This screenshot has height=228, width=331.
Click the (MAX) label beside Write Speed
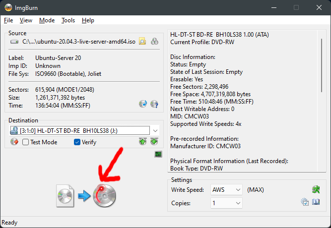click(256, 190)
